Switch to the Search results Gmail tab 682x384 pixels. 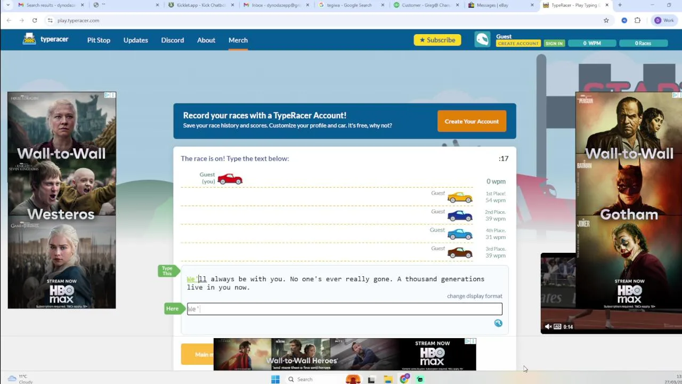pos(47,5)
